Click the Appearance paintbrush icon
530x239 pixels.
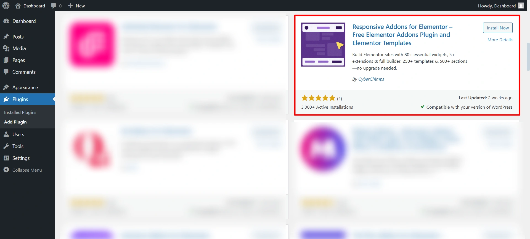point(6,87)
